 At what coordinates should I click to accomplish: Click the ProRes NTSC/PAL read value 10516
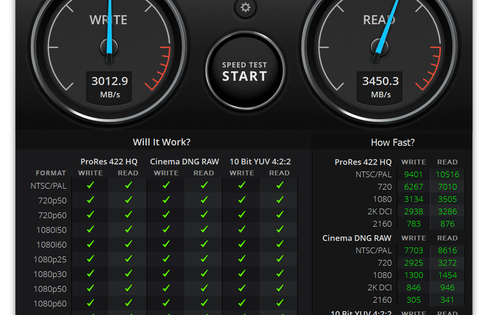click(448, 174)
